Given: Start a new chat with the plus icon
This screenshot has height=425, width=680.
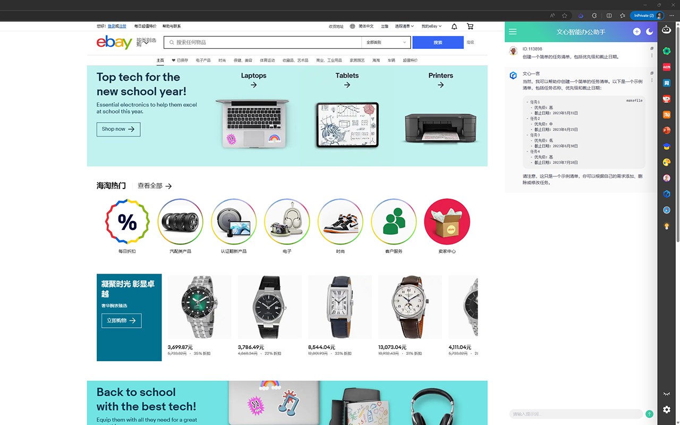Looking at the screenshot, I should (x=637, y=32).
